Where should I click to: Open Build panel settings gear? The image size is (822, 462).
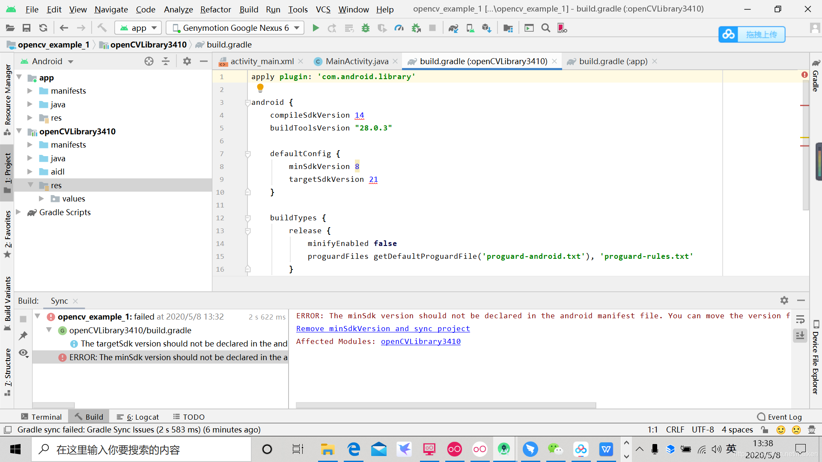784,301
